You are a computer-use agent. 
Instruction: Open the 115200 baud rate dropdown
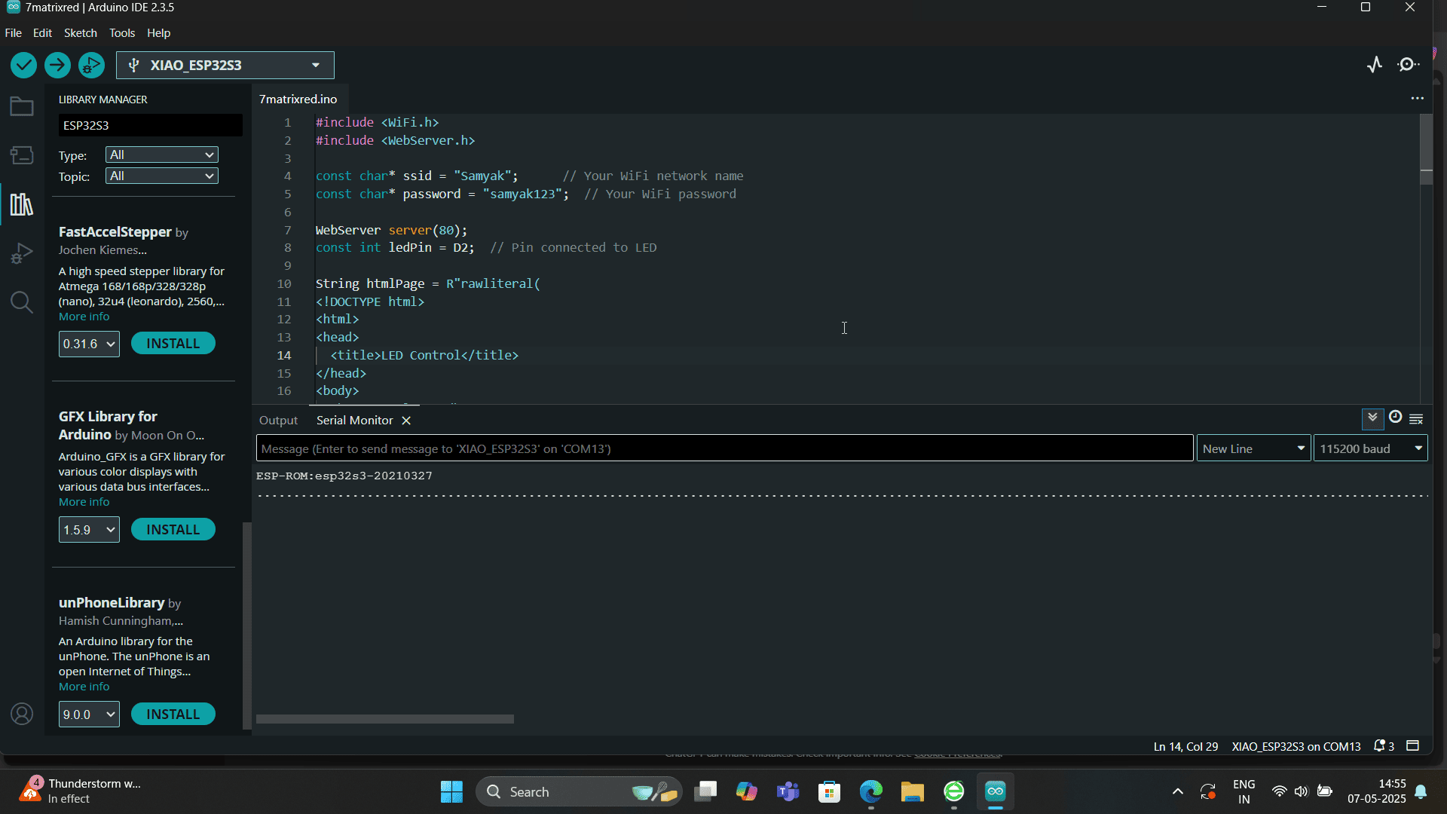[x=1370, y=448]
